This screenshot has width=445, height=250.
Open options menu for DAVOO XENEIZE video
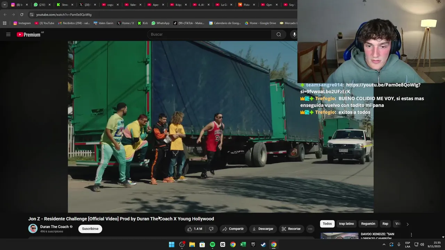pyautogui.click(x=411, y=235)
